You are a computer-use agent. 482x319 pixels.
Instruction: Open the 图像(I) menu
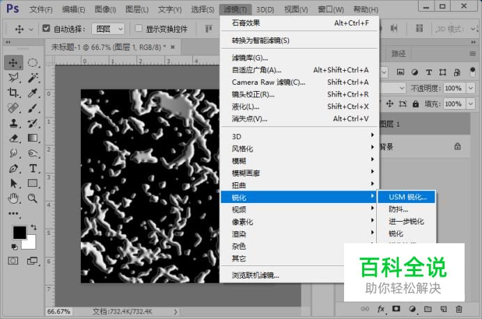[x=105, y=10]
